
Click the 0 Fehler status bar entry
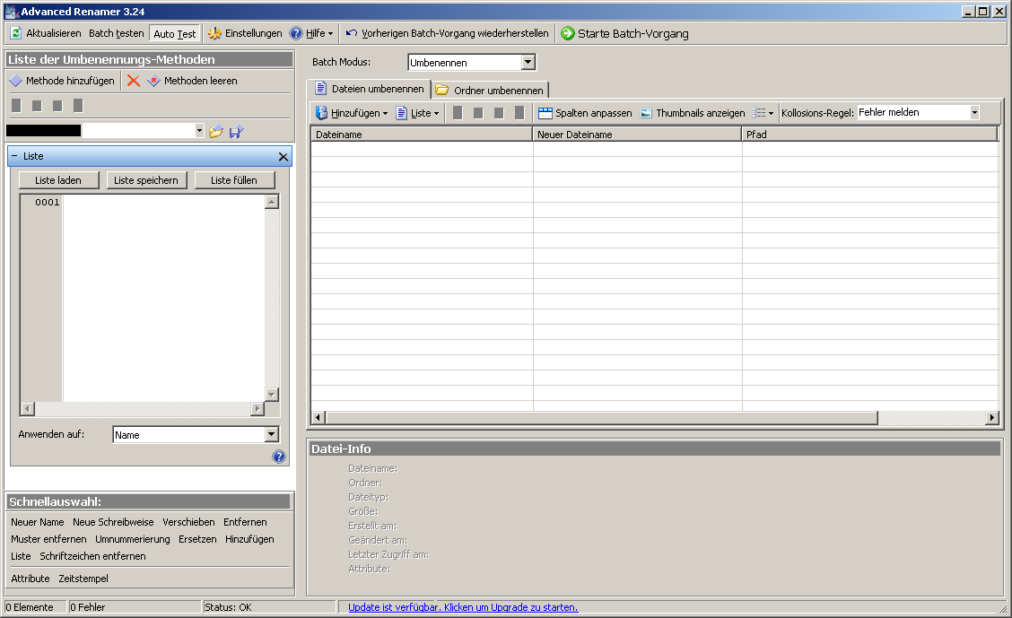pos(135,607)
